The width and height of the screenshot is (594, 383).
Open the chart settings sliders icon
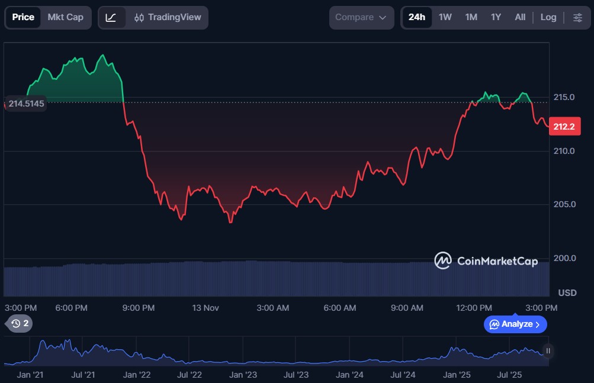coord(577,17)
